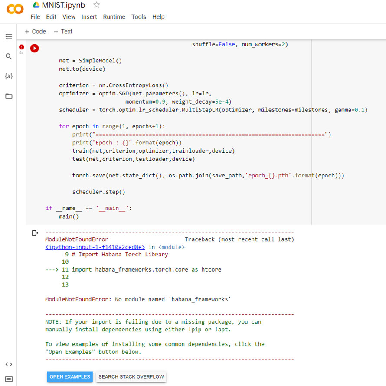The width and height of the screenshot is (386, 386).
Task: Expand the Help menu
Action: (158, 17)
